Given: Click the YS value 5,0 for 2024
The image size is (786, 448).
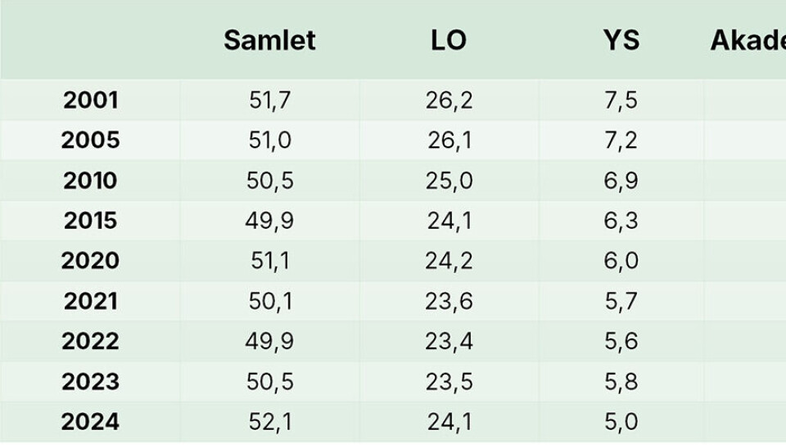Looking at the screenshot, I should (x=621, y=422).
